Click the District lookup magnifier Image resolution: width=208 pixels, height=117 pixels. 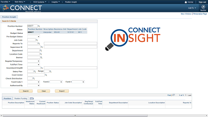tap(41, 58)
